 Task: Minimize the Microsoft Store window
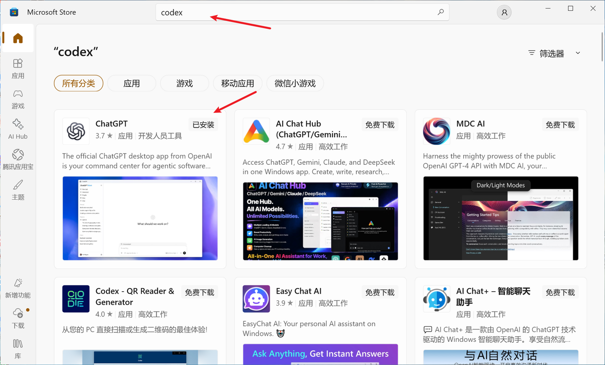click(x=548, y=8)
